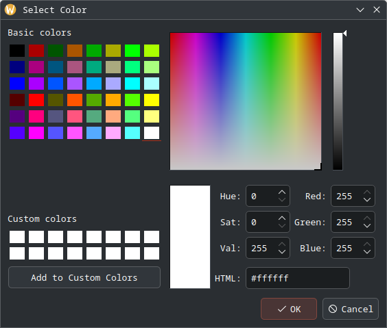Increase the Hue value with up arrow
387x328 pixels.
point(282,192)
